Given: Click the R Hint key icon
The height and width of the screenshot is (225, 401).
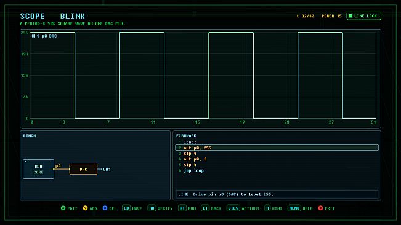Looking at the screenshot, I should pos(267,208).
